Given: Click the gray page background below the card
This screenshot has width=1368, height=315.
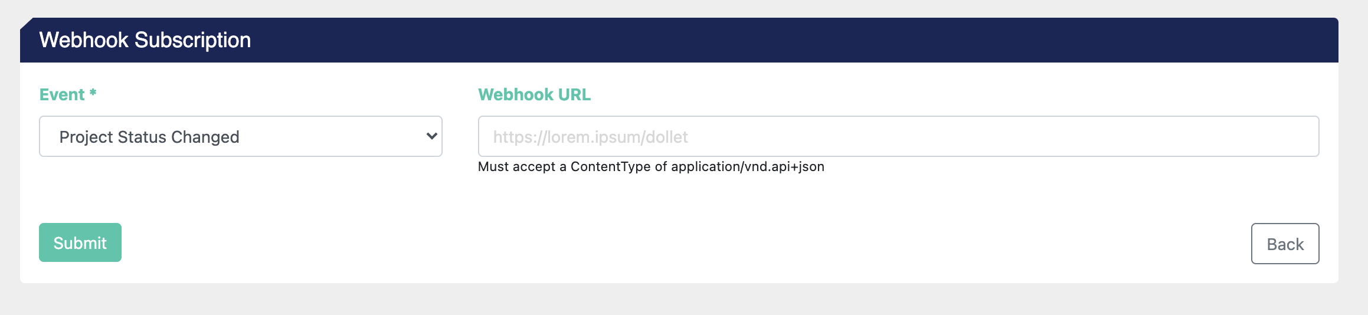Looking at the screenshot, I should 679,301.
